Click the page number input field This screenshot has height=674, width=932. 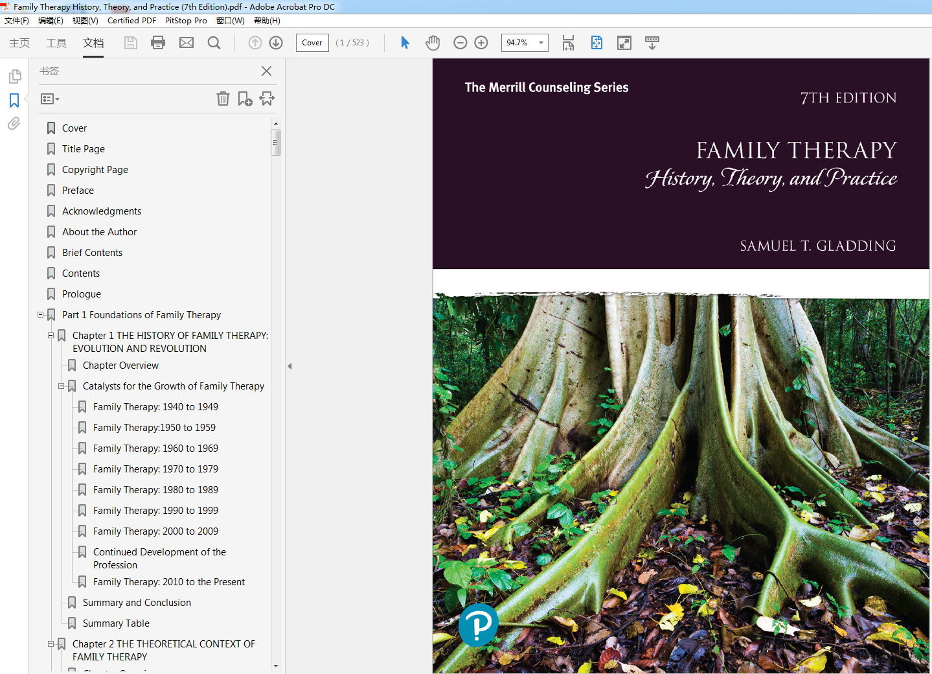(312, 43)
